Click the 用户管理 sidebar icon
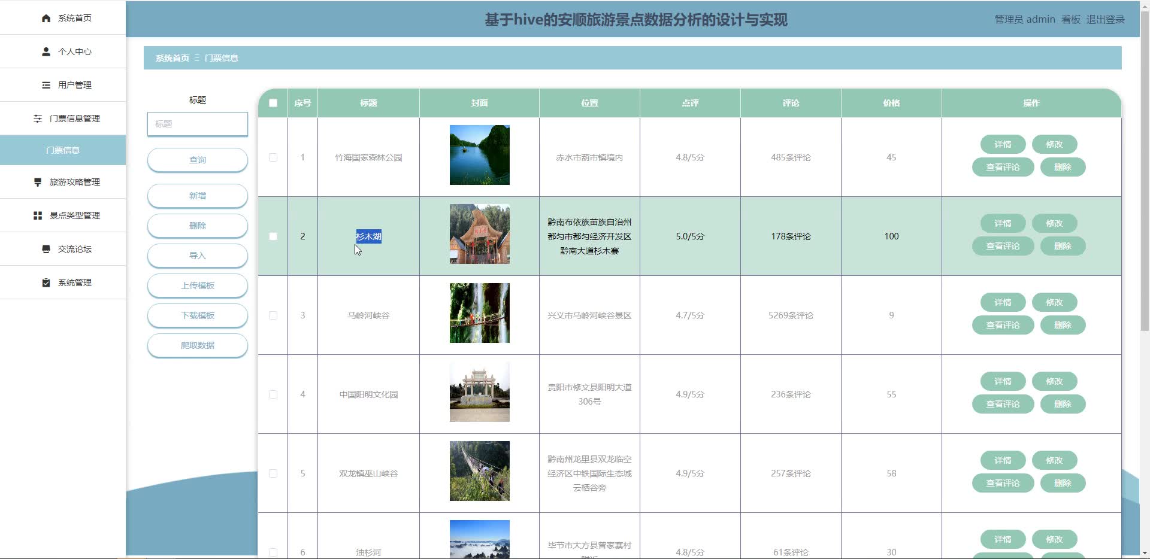This screenshot has width=1150, height=559. (46, 85)
